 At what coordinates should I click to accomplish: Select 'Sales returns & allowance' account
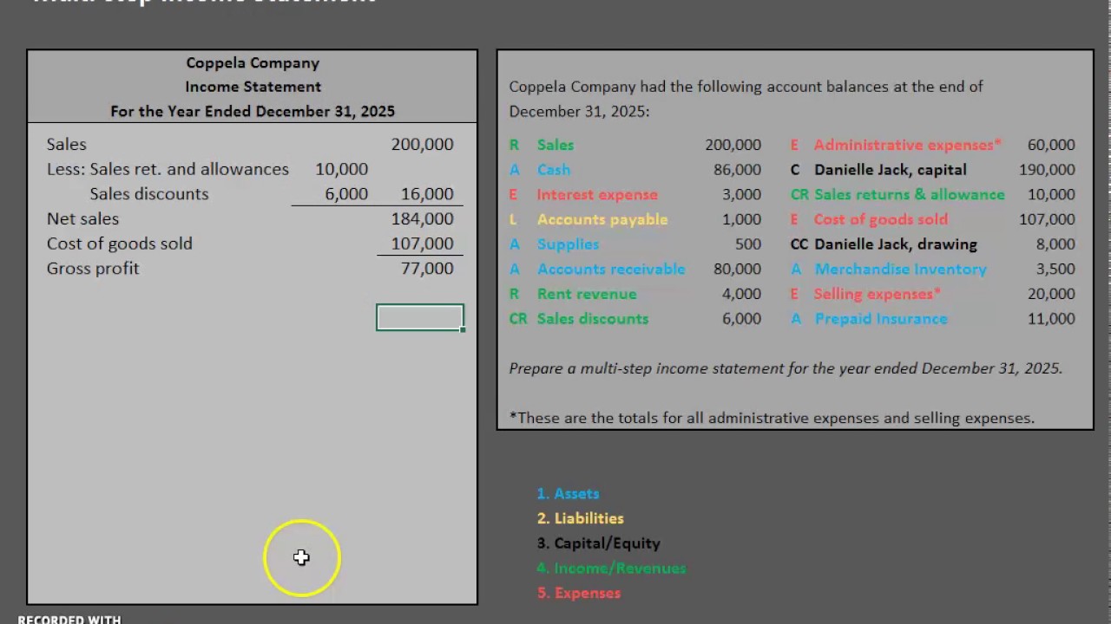click(x=909, y=194)
